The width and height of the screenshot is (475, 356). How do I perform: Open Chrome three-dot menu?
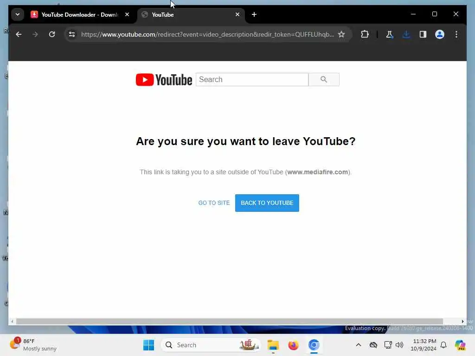tap(456, 34)
